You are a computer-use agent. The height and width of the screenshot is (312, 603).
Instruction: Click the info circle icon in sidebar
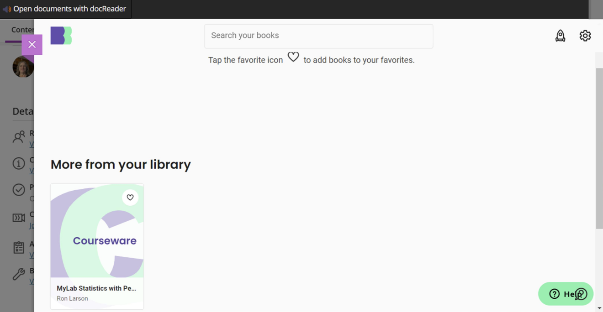coord(19,163)
